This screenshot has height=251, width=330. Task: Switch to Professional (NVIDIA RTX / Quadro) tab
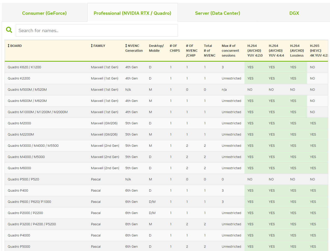click(x=132, y=13)
